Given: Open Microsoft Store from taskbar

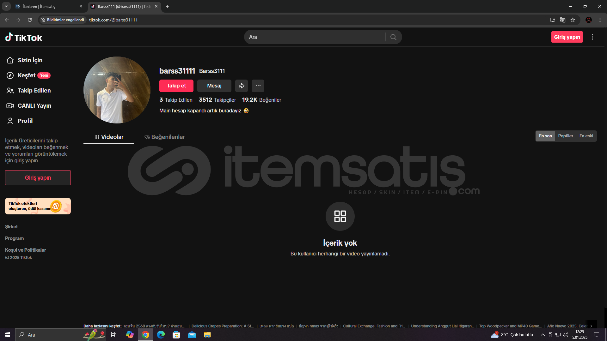Looking at the screenshot, I should (176, 335).
